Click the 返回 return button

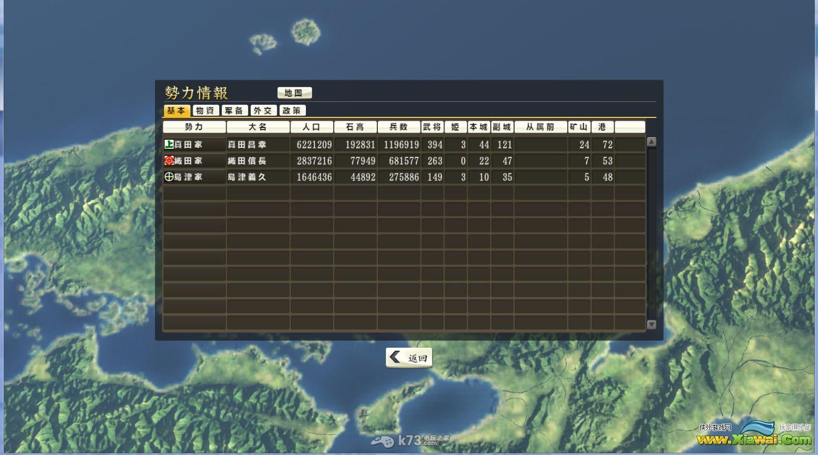coord(409,358)
